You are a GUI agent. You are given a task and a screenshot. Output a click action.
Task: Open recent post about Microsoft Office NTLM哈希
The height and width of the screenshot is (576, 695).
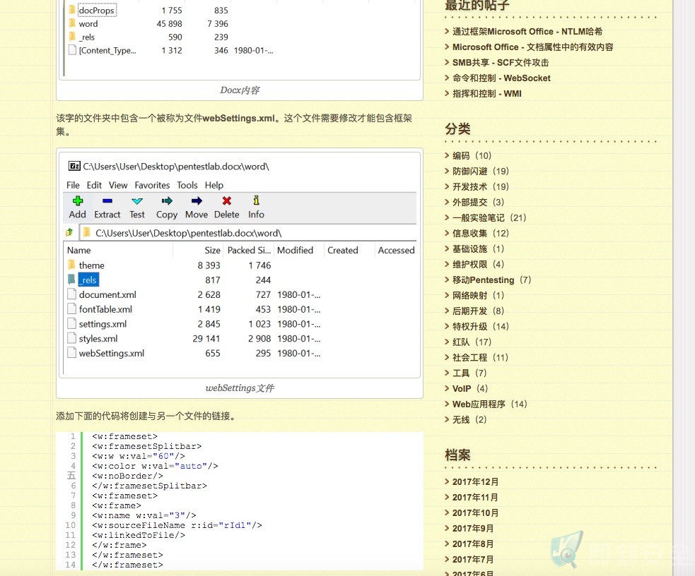tap(527, 31)
